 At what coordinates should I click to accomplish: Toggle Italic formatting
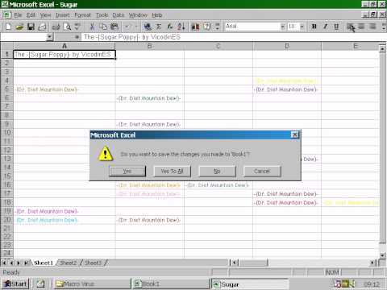coord(325,27)
